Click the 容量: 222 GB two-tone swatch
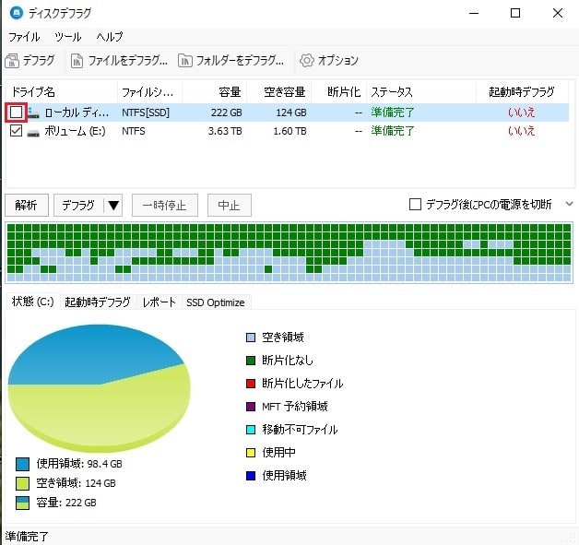The width and height of the screenshot is (579, 545). (x=22, y=503)
